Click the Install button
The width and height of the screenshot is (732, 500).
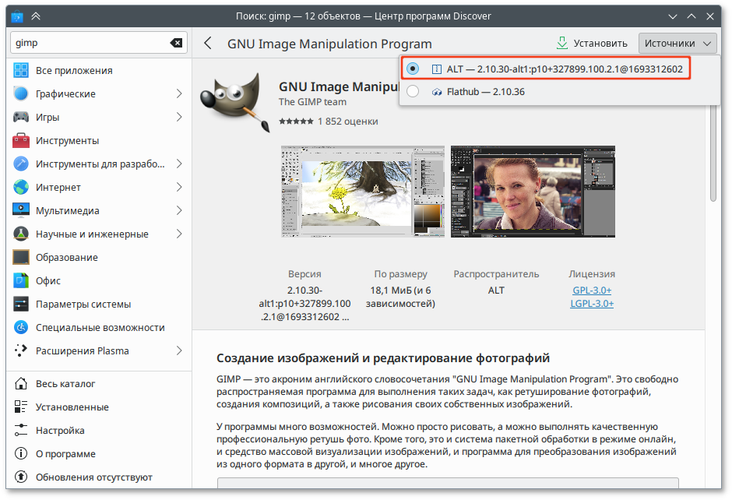click(x=591, y=44)
